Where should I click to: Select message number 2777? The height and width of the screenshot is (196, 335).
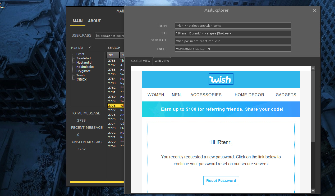coord(116,110)
